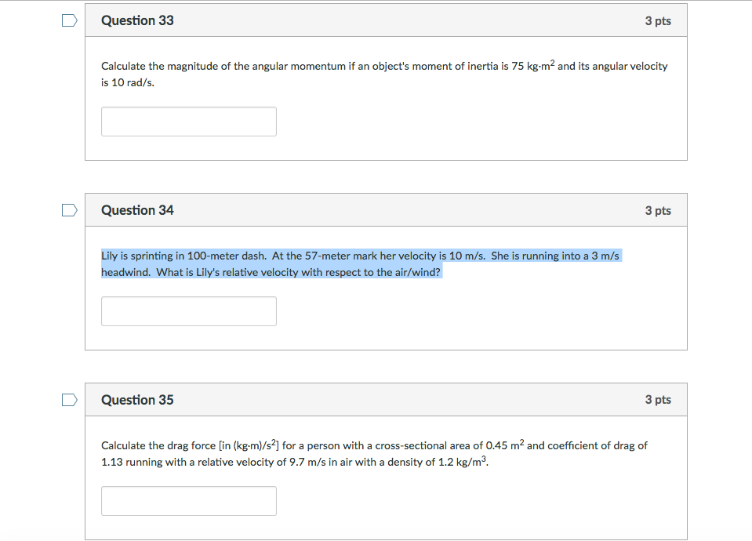Viewport: 752px width, 541px height.
Task: Click the "is 10 rad/s." line
Action: [128, 82]
